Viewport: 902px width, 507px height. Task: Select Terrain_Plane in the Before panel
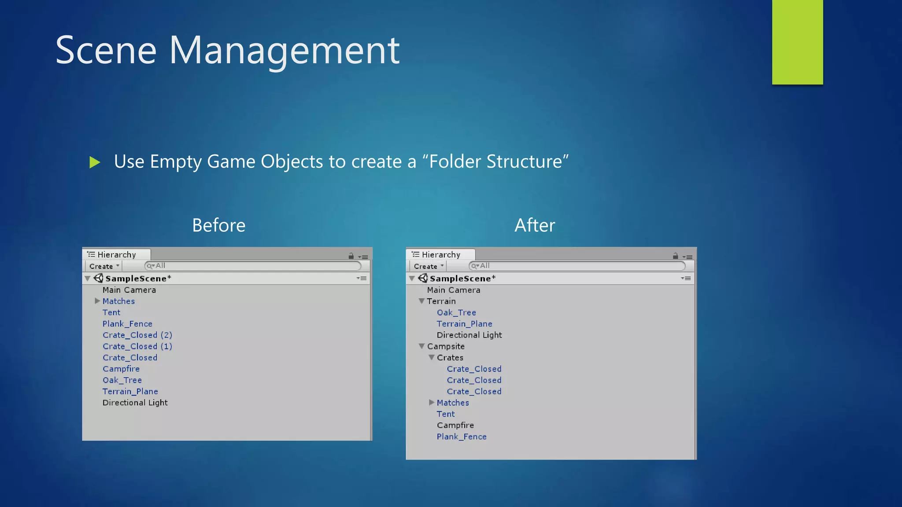[x=130, y=392]
